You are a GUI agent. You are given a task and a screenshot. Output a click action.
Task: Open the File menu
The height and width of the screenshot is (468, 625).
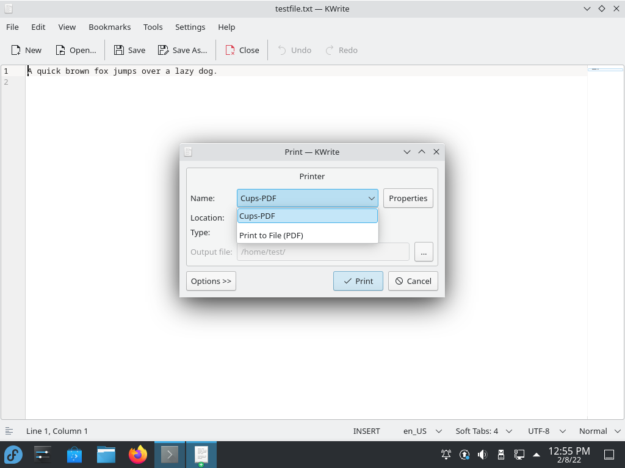click(x=12, y=27)
